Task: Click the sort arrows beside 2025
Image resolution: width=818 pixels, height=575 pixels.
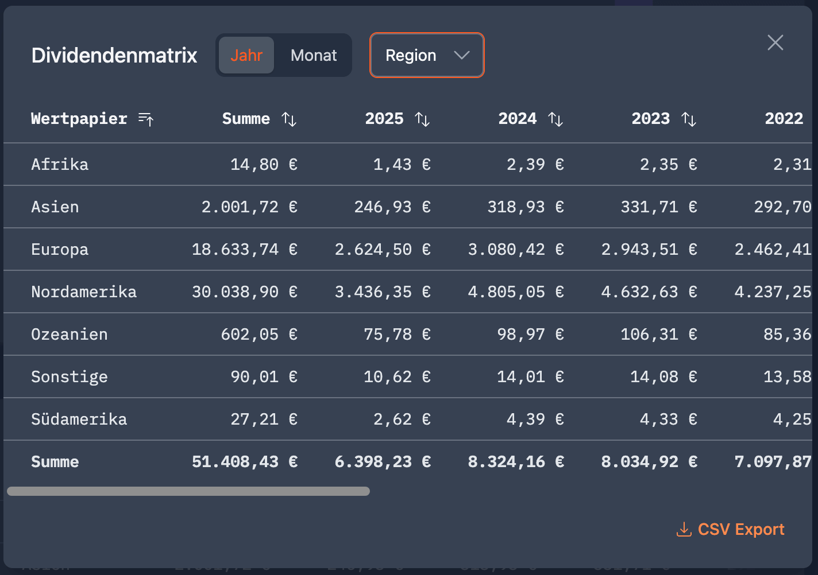Action: point(423,119)
